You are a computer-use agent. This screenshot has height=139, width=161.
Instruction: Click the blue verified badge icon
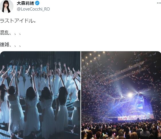point(37,3)
